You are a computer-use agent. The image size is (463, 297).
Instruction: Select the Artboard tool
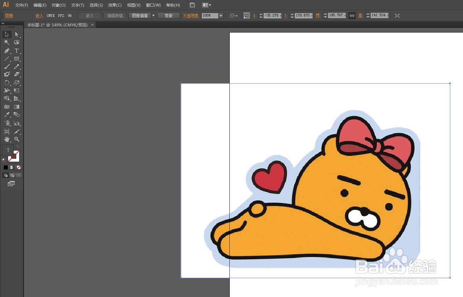tap(7, 131)
